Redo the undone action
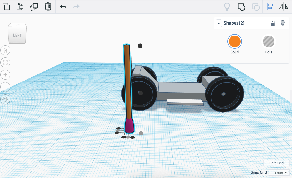Image resolution: width=292 pixels, height=178 pixels. [76, 6]
